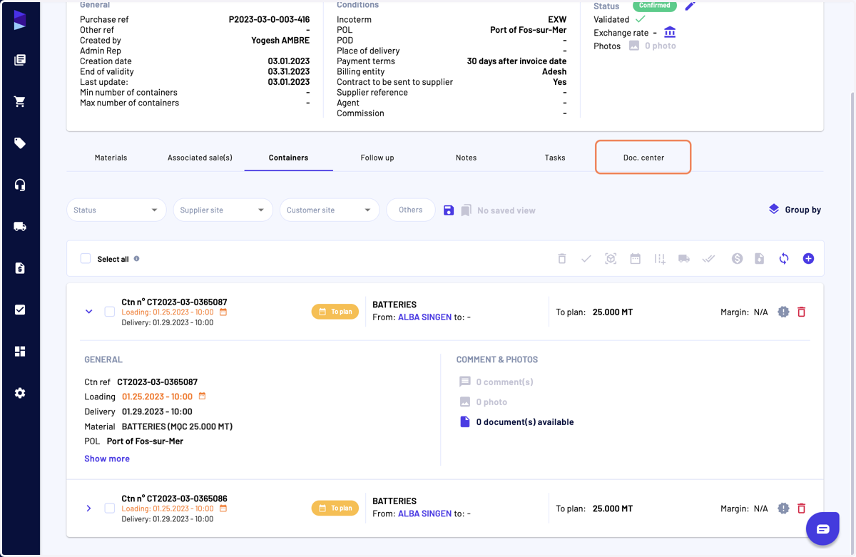Click the app logo in the sidebar
This screenshot has width=856, height=557.
coord(20,20)
